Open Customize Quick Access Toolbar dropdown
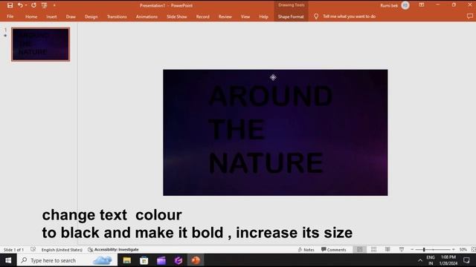476x267 pixels. click(54, 5)
